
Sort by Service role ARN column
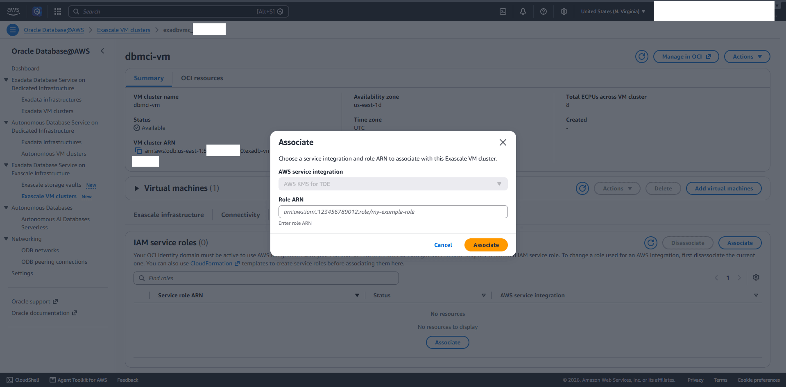(357, 295)
